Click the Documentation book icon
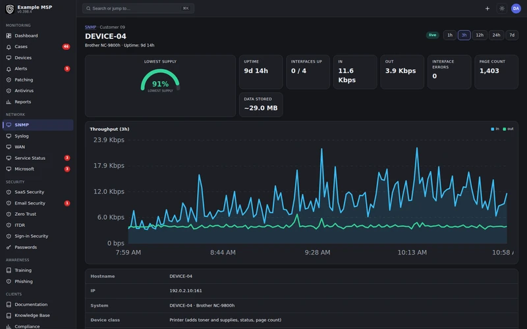527x329 pixels. (9, 305)
